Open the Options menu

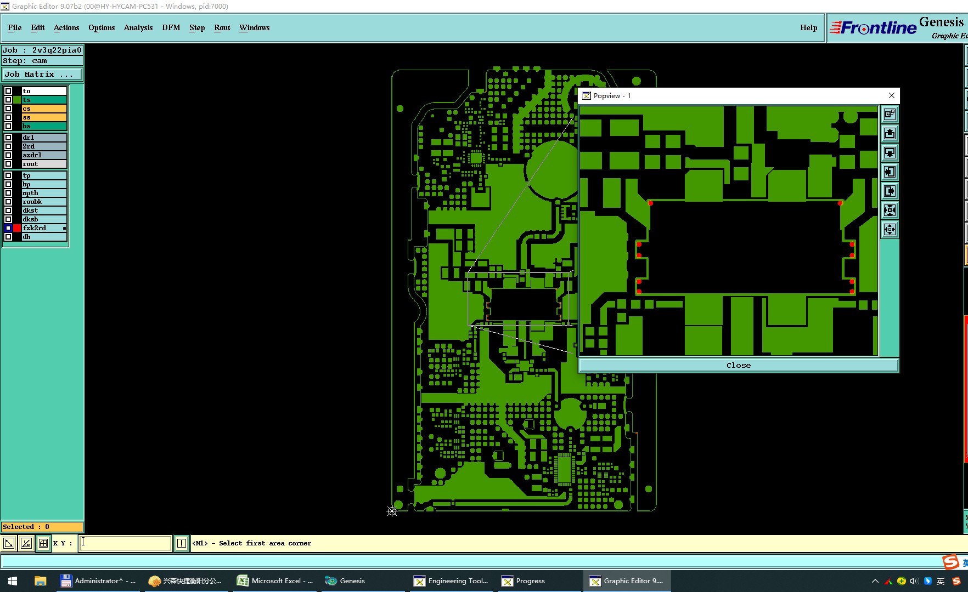(x=102, y=27)
